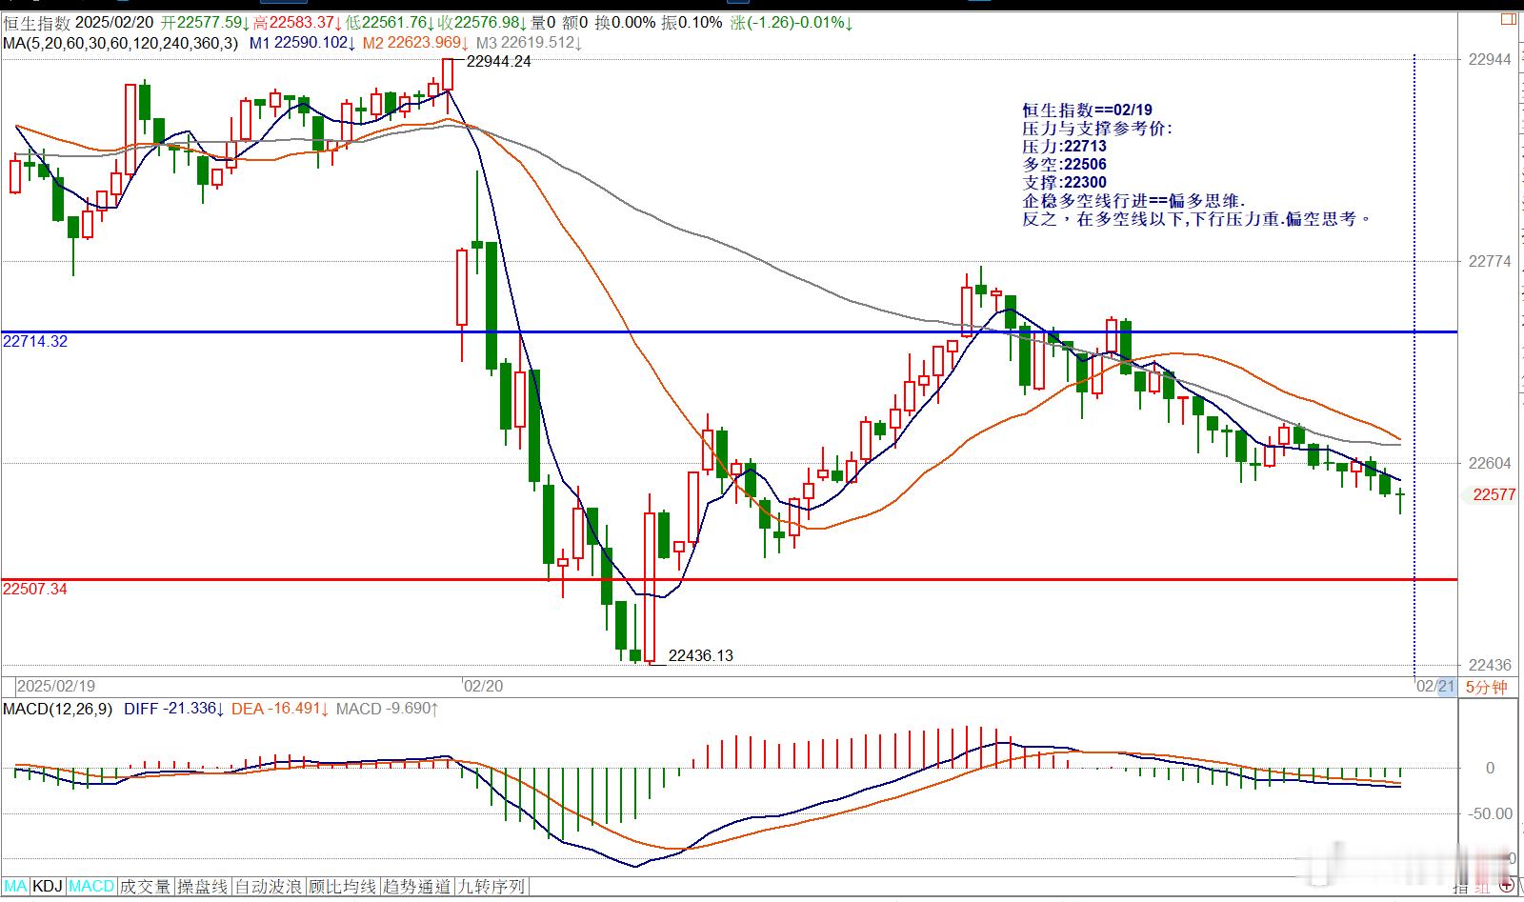Open MACD(12,26,9) parameter settings

click(x=57, y=709)
